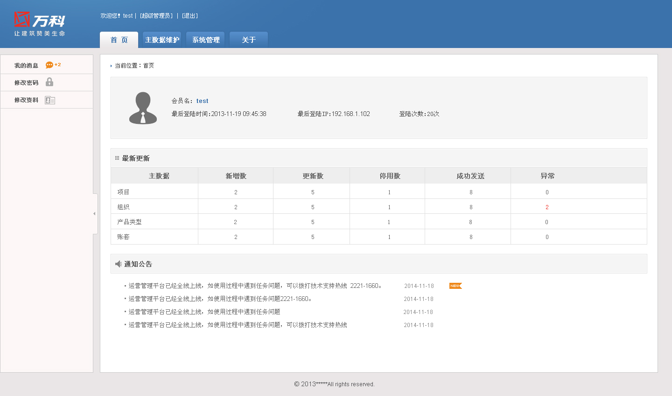Click the padlock icon beside 修改密码
Image resolution: width=672 pixels, height=396 pixels.
49,82
